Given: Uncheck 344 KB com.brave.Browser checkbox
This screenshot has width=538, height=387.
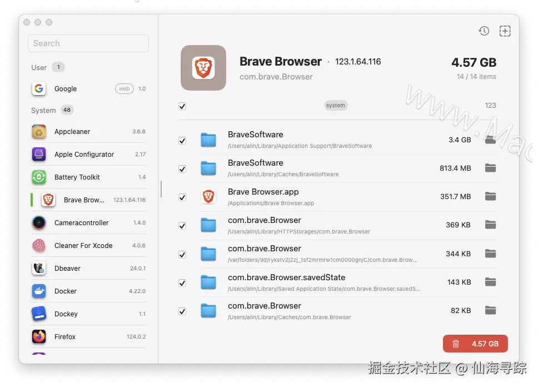Looking at the screenshot, I should (182, 255).
